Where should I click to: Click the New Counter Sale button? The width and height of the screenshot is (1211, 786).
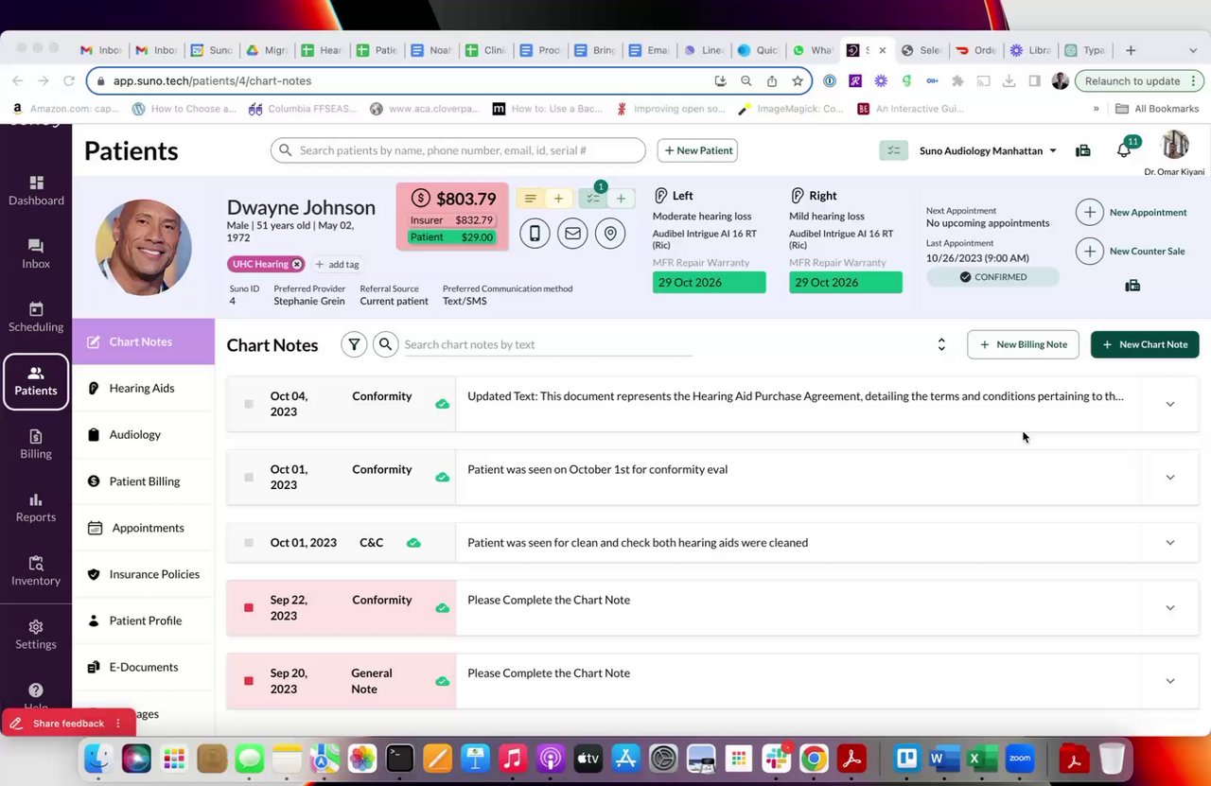[x=1131, y=252]
